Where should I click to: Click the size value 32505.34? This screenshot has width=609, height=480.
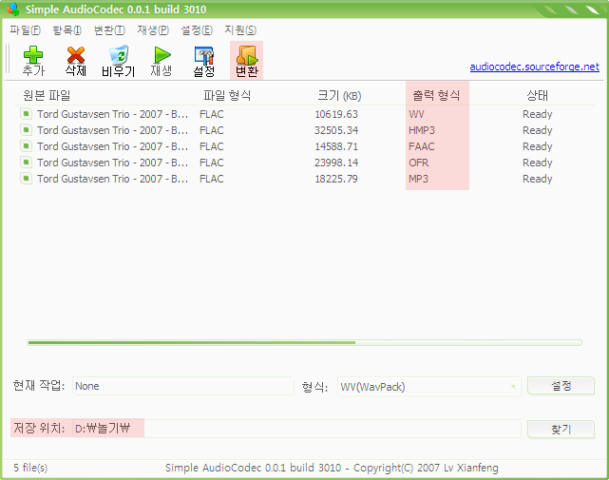336,130
